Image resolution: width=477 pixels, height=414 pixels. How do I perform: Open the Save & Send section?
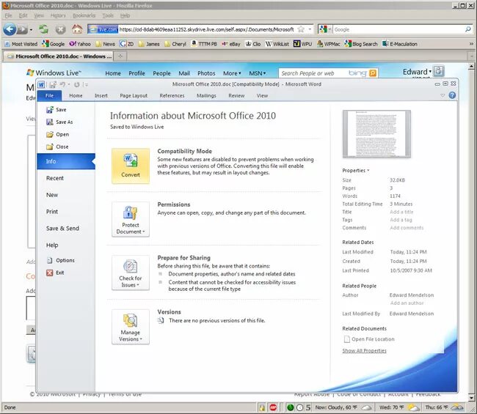tap(62, 229)
